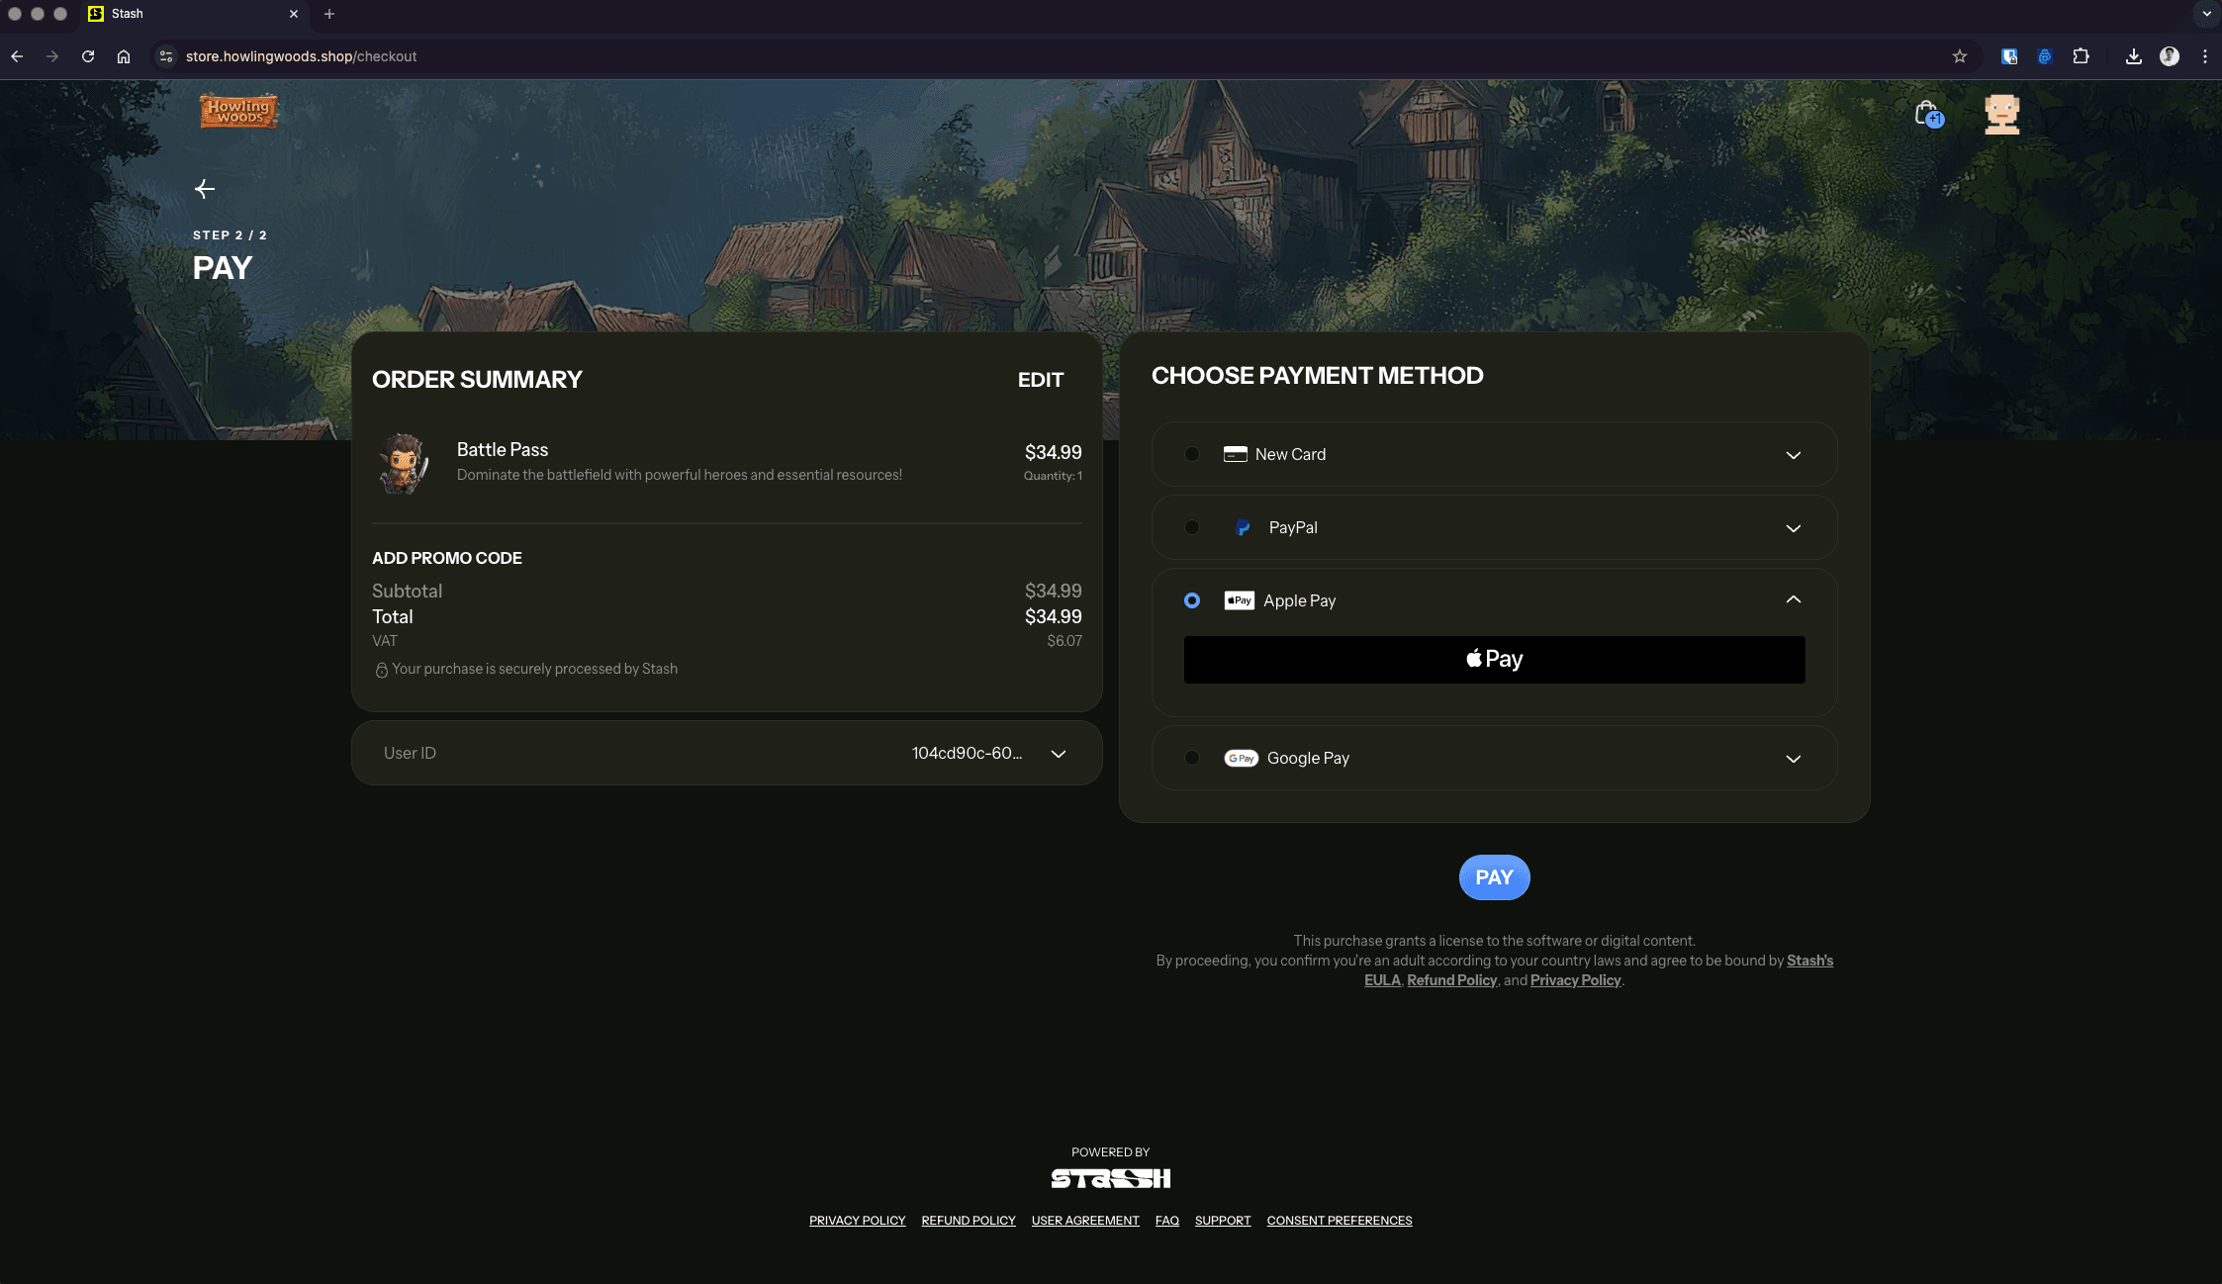The width and height of the screenshot is (2222, 1284).
Task: Click the blue PAY button
Action: [1494, 877]
